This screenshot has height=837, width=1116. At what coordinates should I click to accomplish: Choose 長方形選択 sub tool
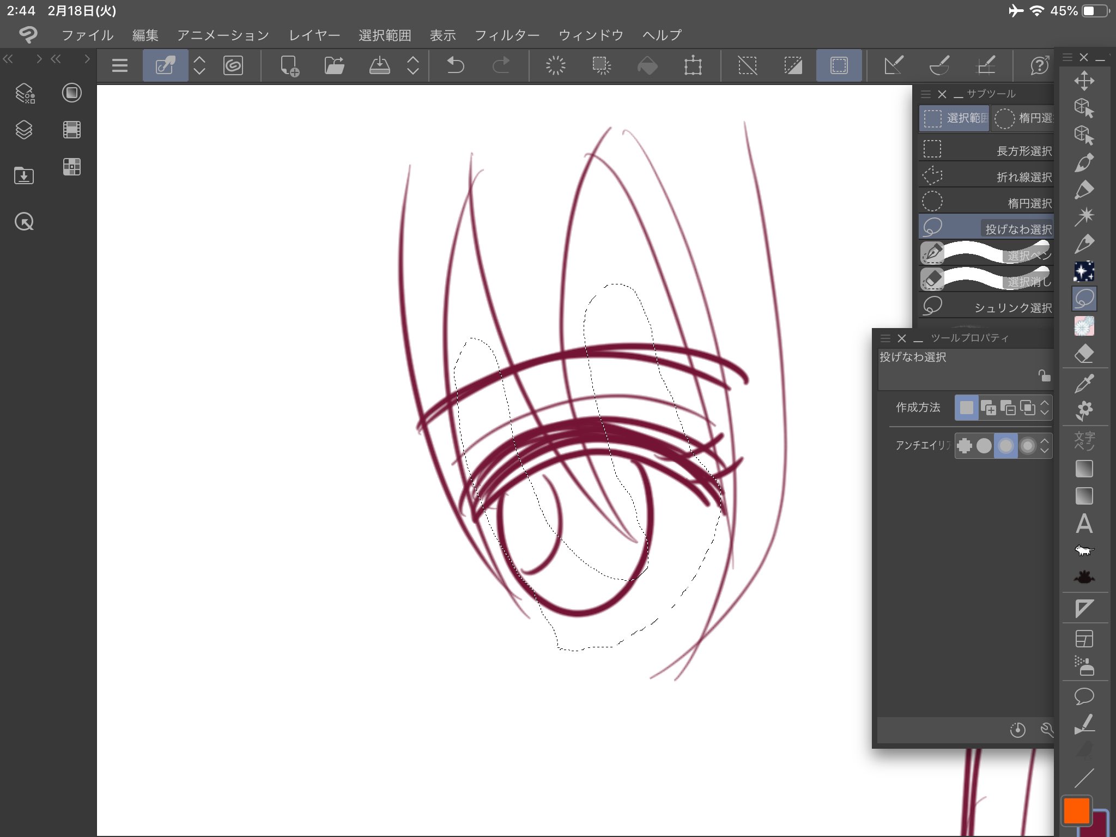tap(986, 150)
